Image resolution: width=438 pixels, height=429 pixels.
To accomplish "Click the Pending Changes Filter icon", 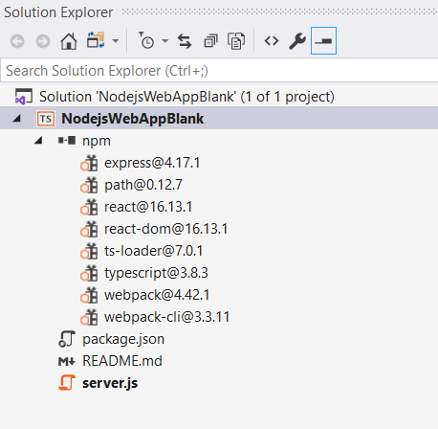I will pyautogui.click(x=146, y=40).
